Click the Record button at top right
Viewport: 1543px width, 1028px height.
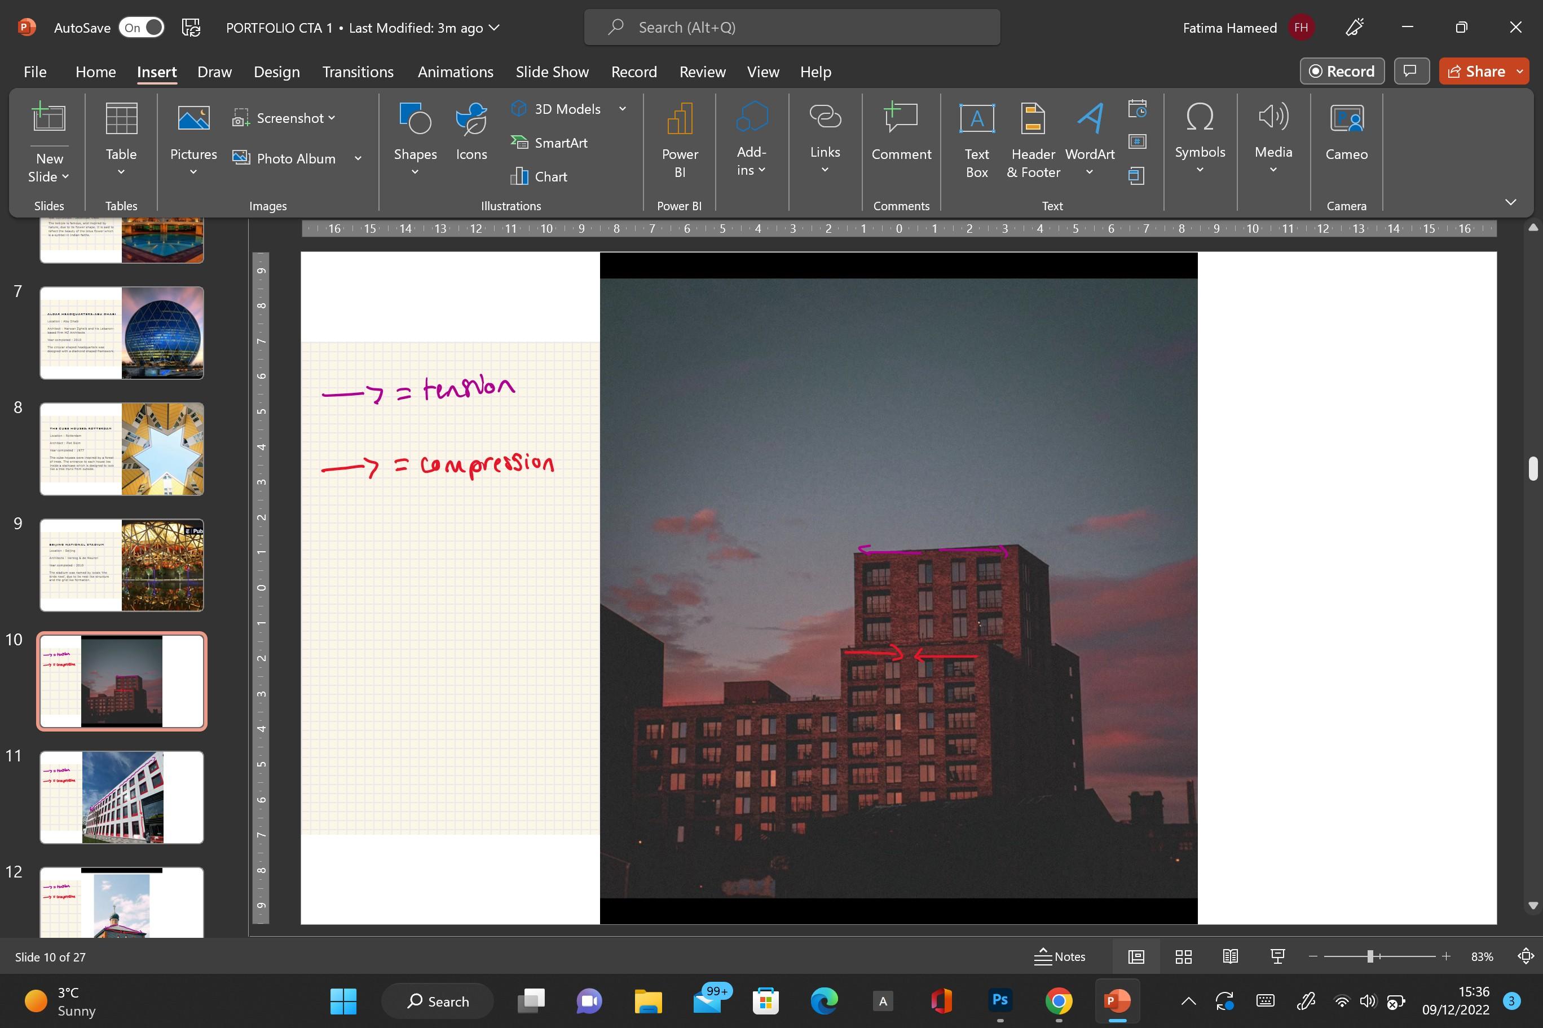(x=1342, y=72)
